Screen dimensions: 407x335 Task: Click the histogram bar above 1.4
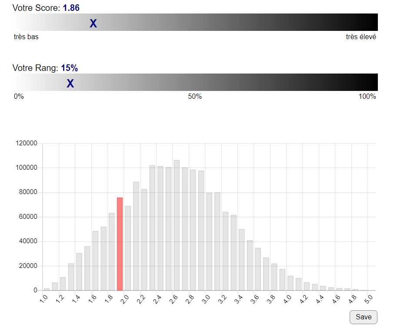coord(79,271)
